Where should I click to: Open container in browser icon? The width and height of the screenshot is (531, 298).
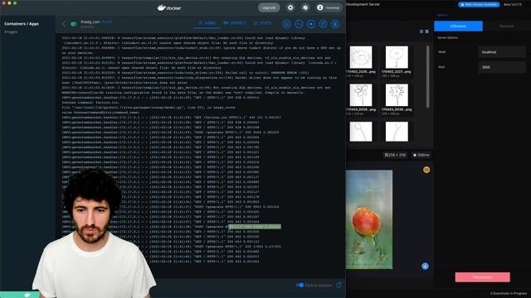287,24
